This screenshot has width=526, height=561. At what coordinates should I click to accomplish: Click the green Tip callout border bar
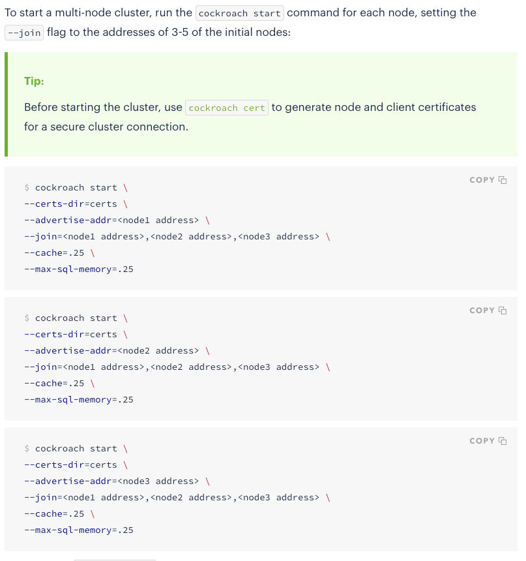7,104
